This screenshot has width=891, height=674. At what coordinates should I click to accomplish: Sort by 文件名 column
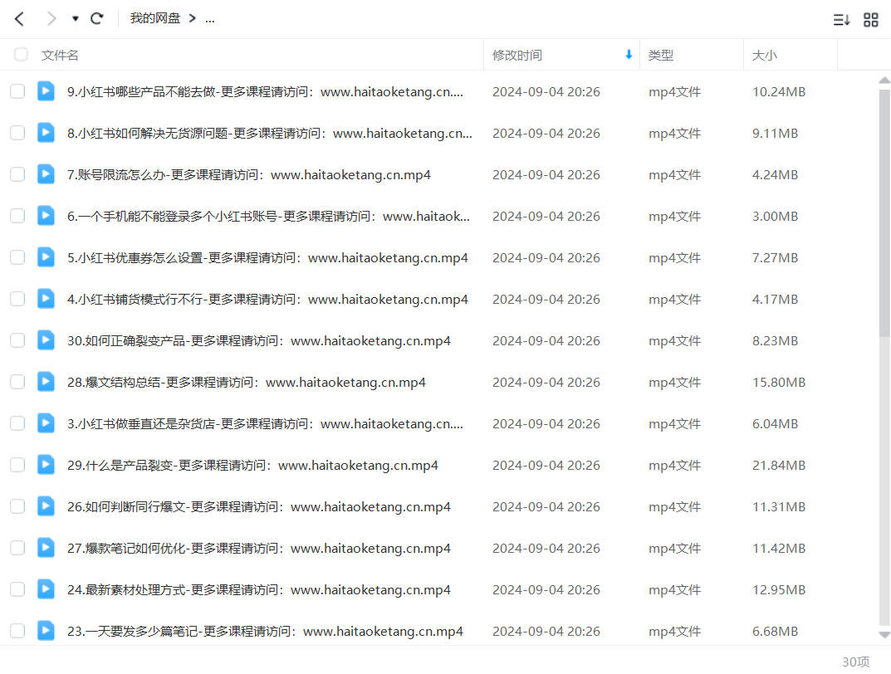[x=60, y=55]
